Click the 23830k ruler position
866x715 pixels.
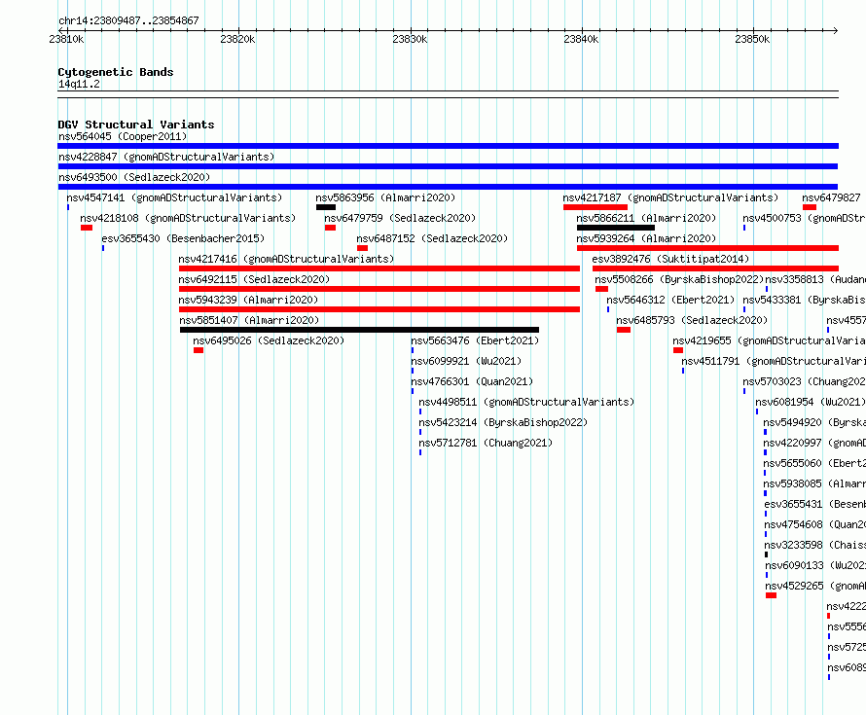410,39
